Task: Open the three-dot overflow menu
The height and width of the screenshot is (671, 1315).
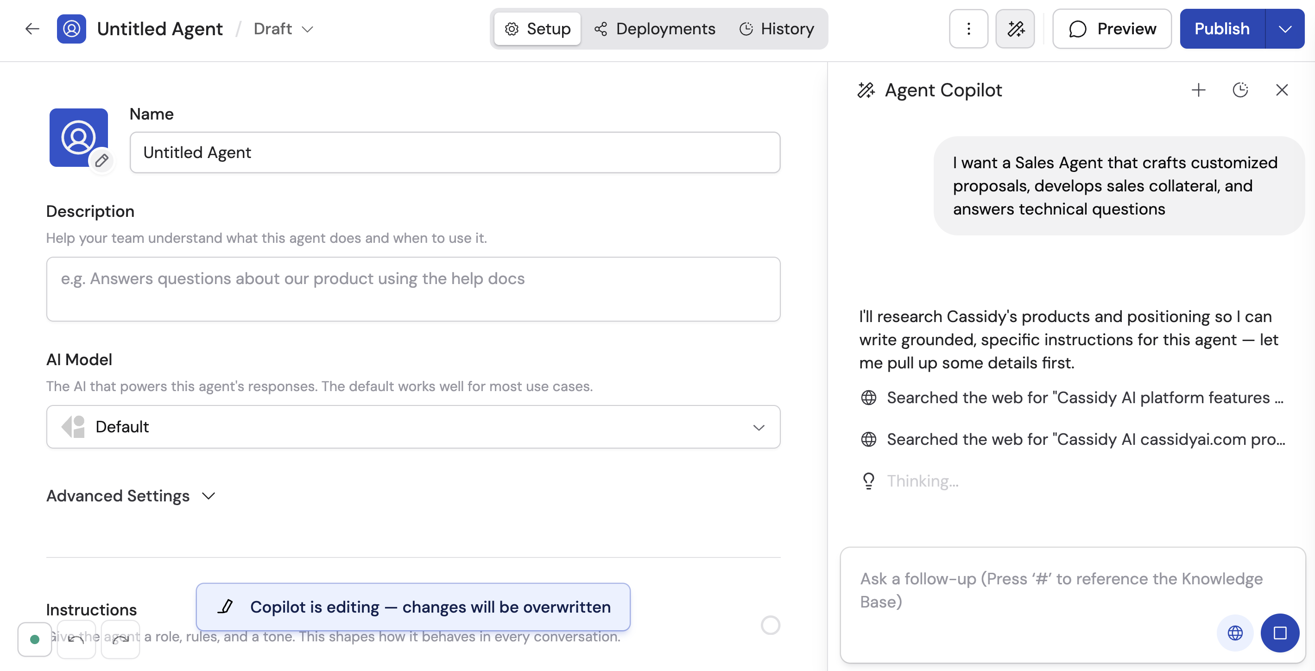Action: pyautogui.click(x=968, y=29)
